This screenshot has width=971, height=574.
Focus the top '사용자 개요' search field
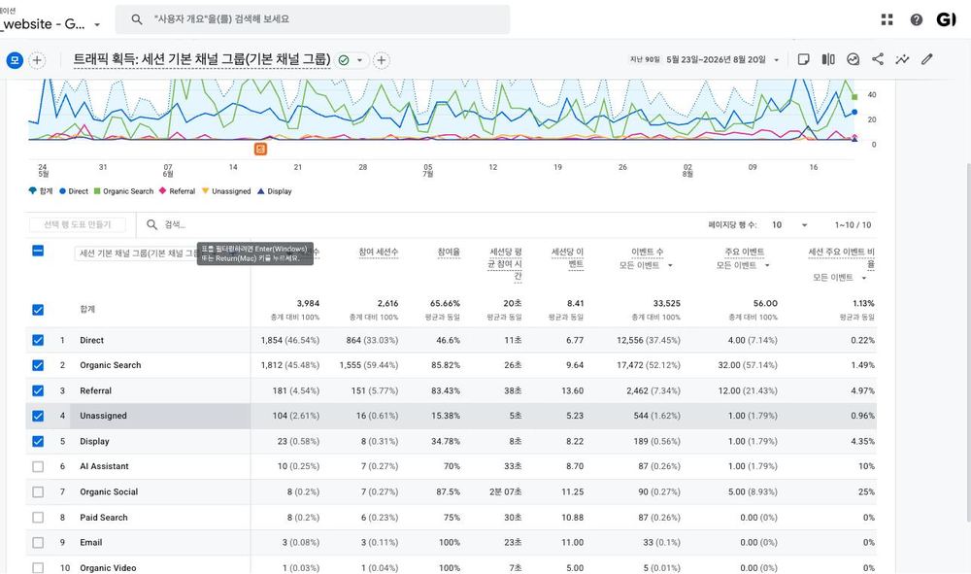pos(313,19)
